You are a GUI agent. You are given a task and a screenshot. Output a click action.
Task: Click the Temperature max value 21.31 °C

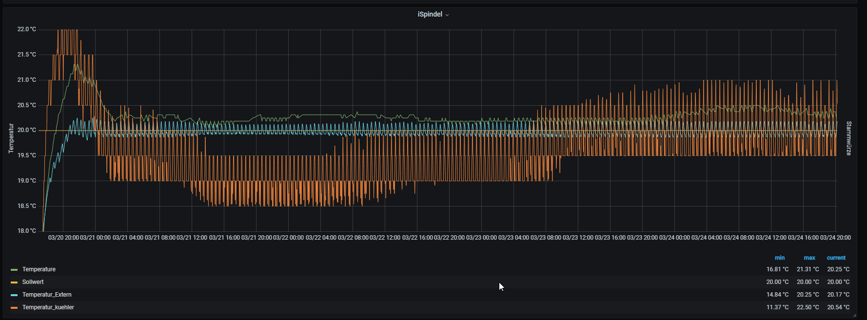[x=808, y=269]
